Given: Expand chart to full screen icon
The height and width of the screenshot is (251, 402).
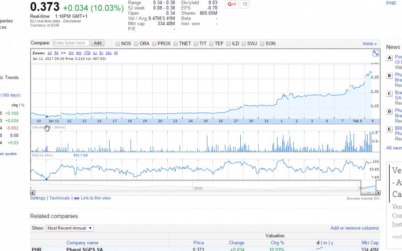Looking at the screenshot, I should (376, 53).
